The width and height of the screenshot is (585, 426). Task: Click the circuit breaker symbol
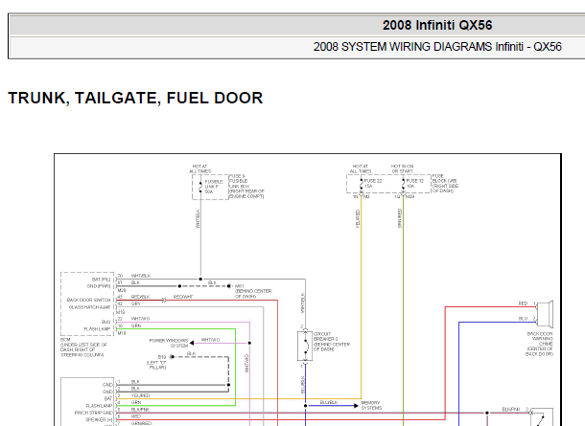click(305, 346)
